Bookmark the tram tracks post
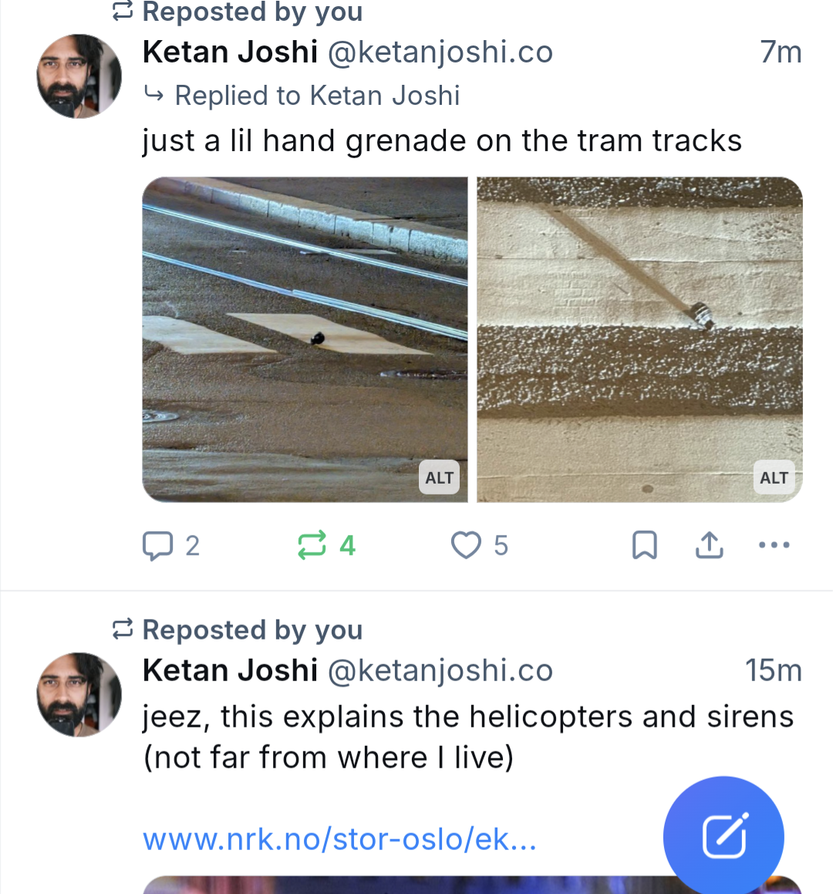Screen dimensions: 833x894 pyautogui.click(x=644, y=545)
